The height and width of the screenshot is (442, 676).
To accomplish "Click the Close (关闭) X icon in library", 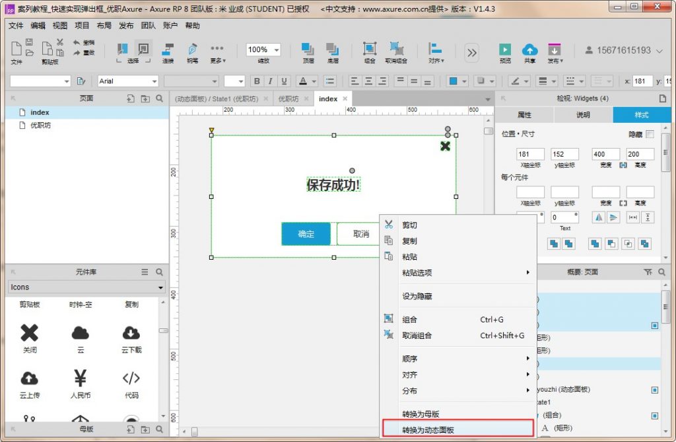I will [30, 333].
